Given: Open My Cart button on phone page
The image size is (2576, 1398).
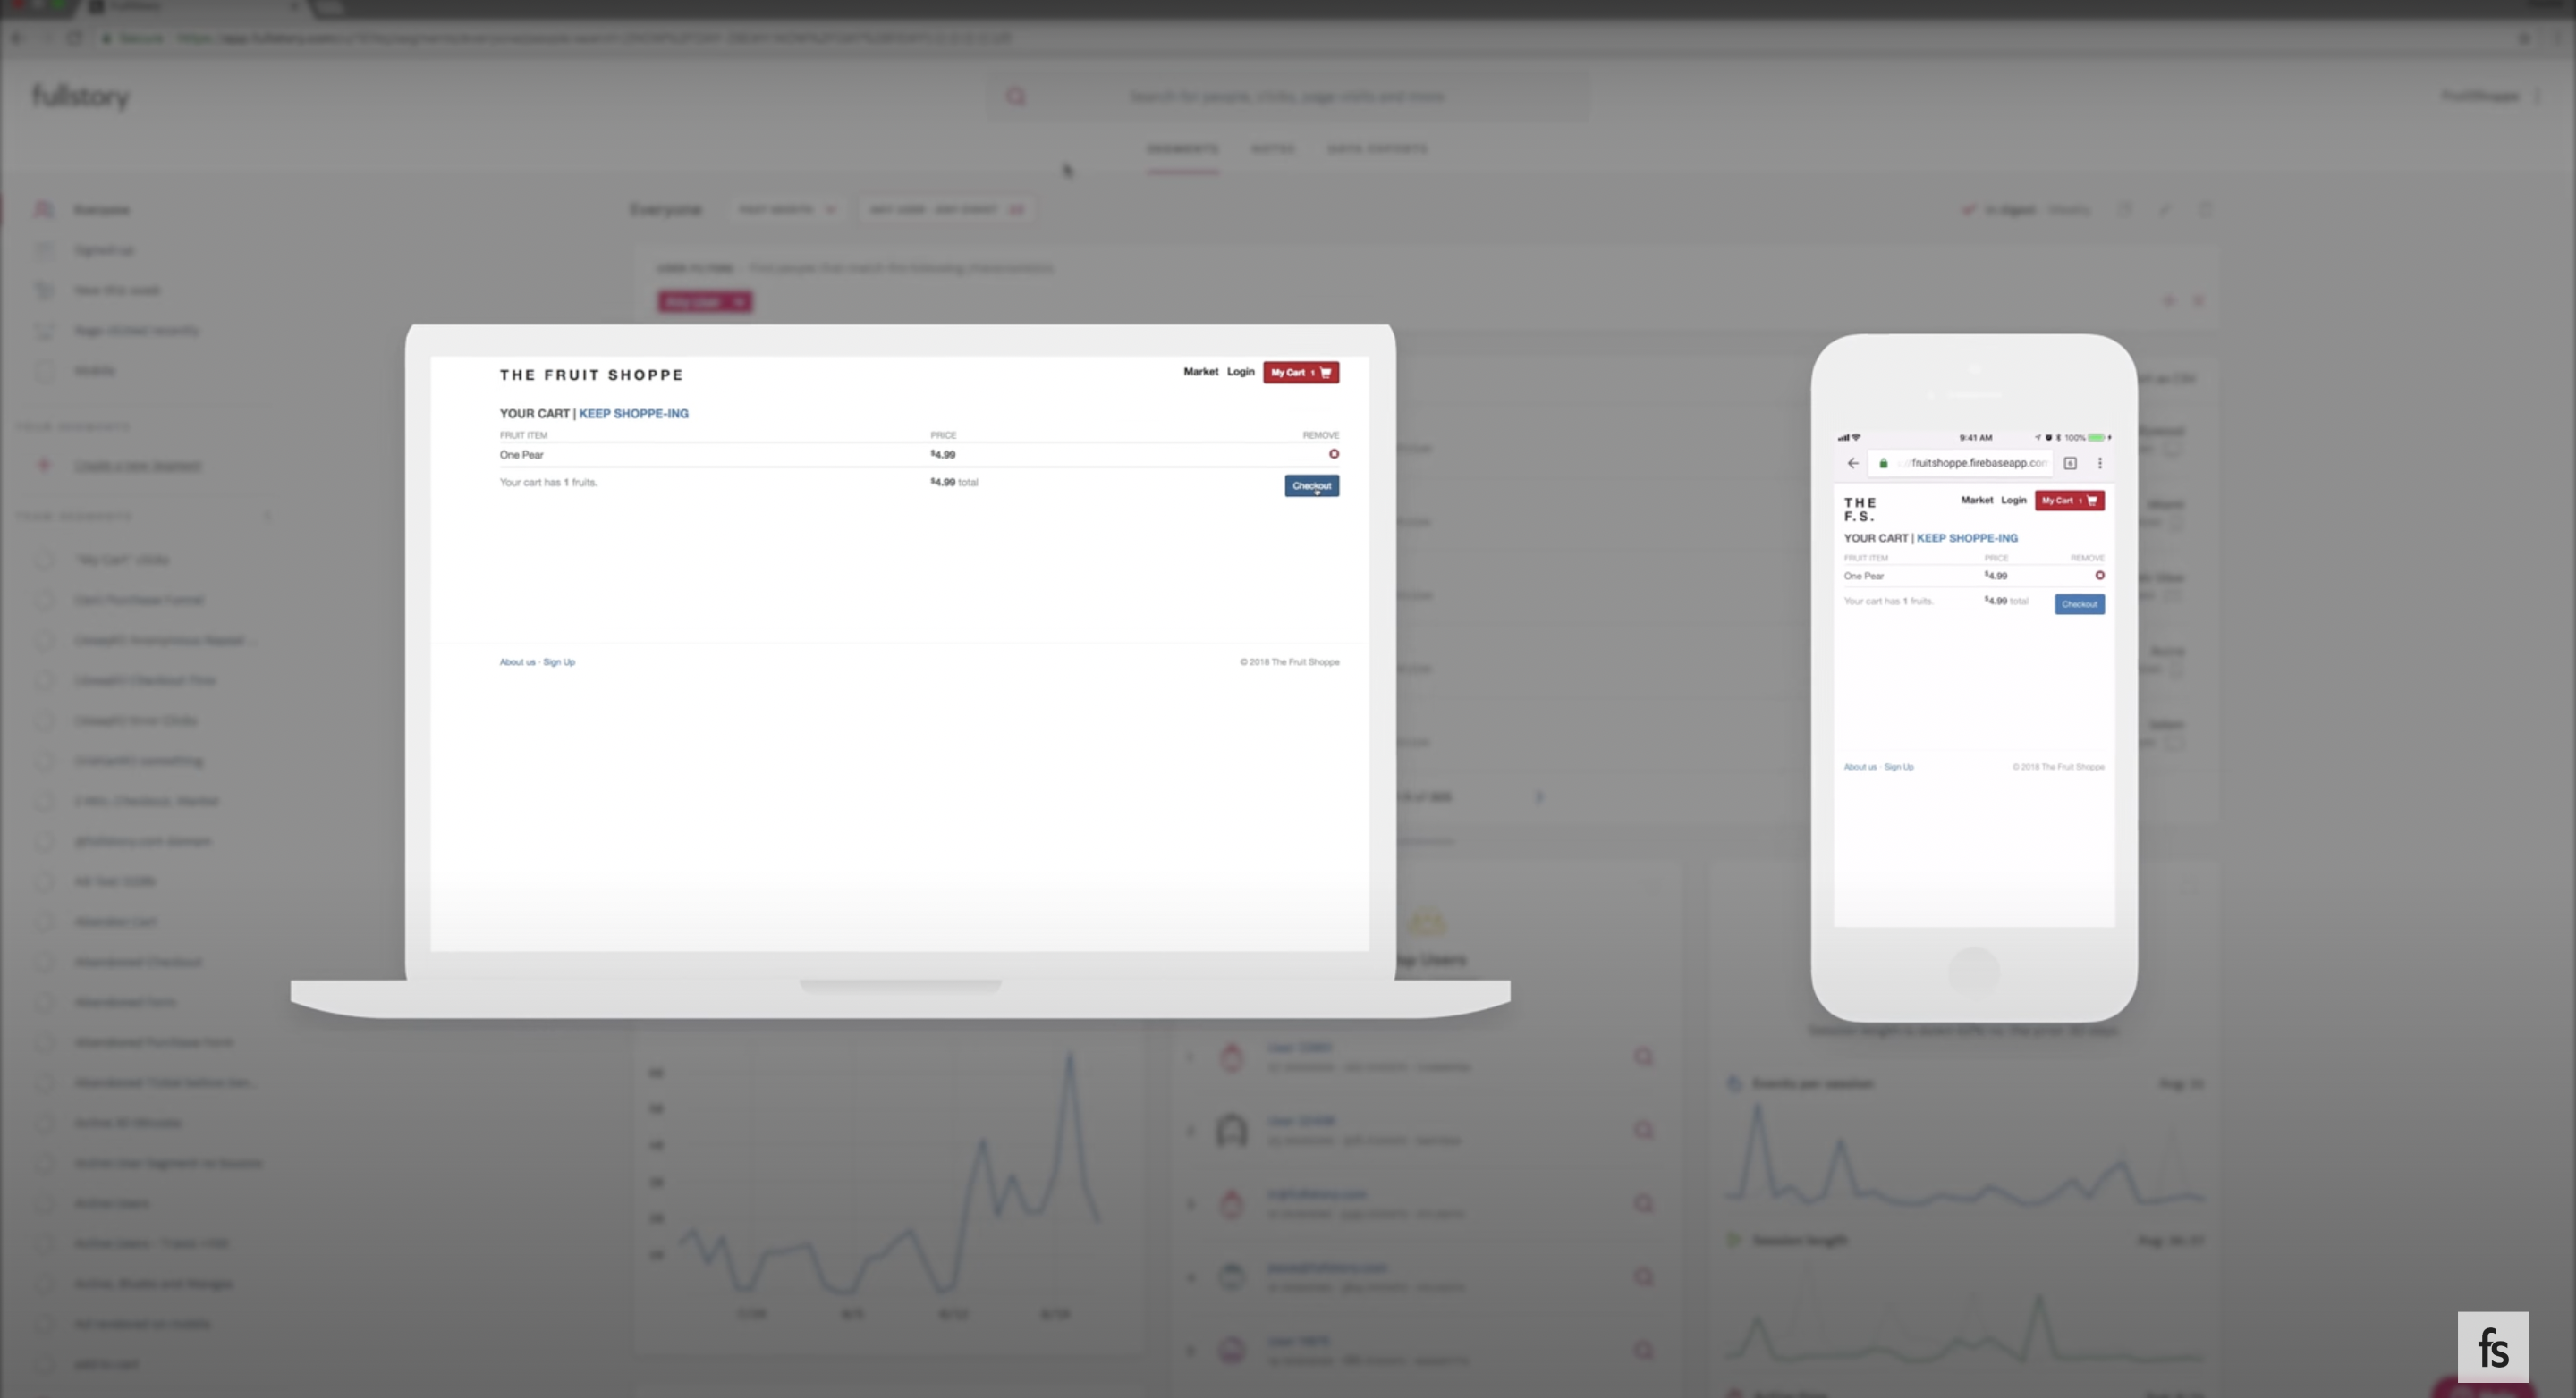Looking at the screenshot, I should 2069,501.
